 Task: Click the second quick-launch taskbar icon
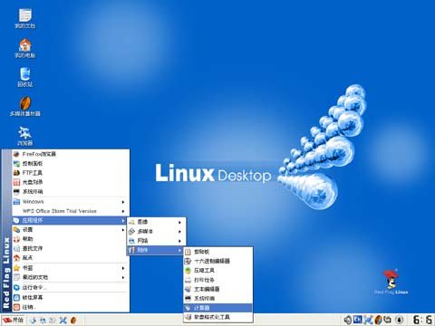[43, 320]
